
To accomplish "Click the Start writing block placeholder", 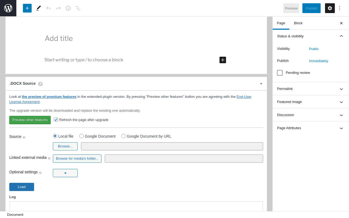I will (x=84, y=60).
